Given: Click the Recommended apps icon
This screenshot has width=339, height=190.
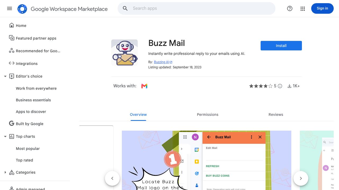Looking at the screenshot, I should click(11, 51).
